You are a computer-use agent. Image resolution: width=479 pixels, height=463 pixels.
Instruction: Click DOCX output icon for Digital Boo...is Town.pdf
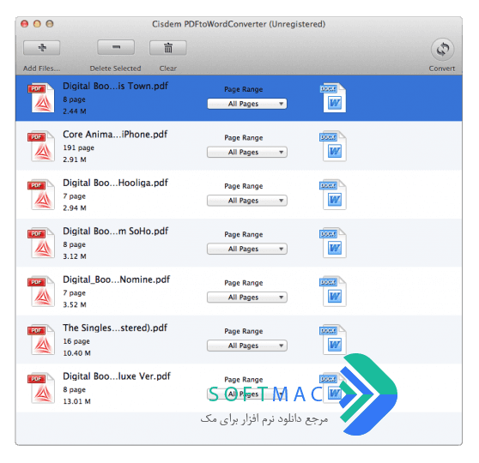point(333,98)
